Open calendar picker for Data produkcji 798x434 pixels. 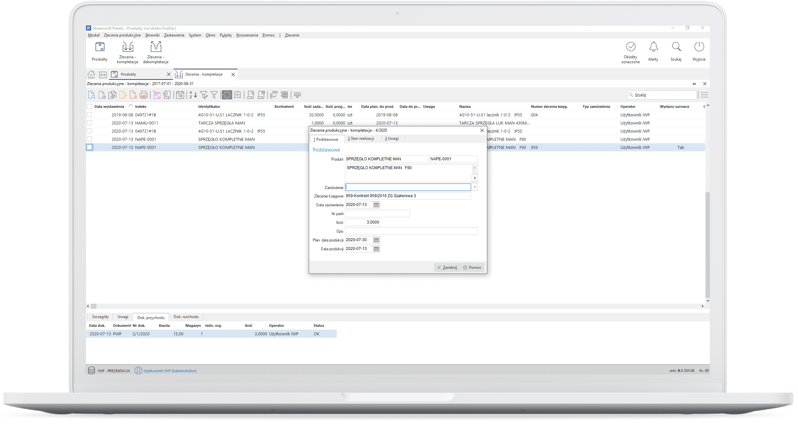376,249
